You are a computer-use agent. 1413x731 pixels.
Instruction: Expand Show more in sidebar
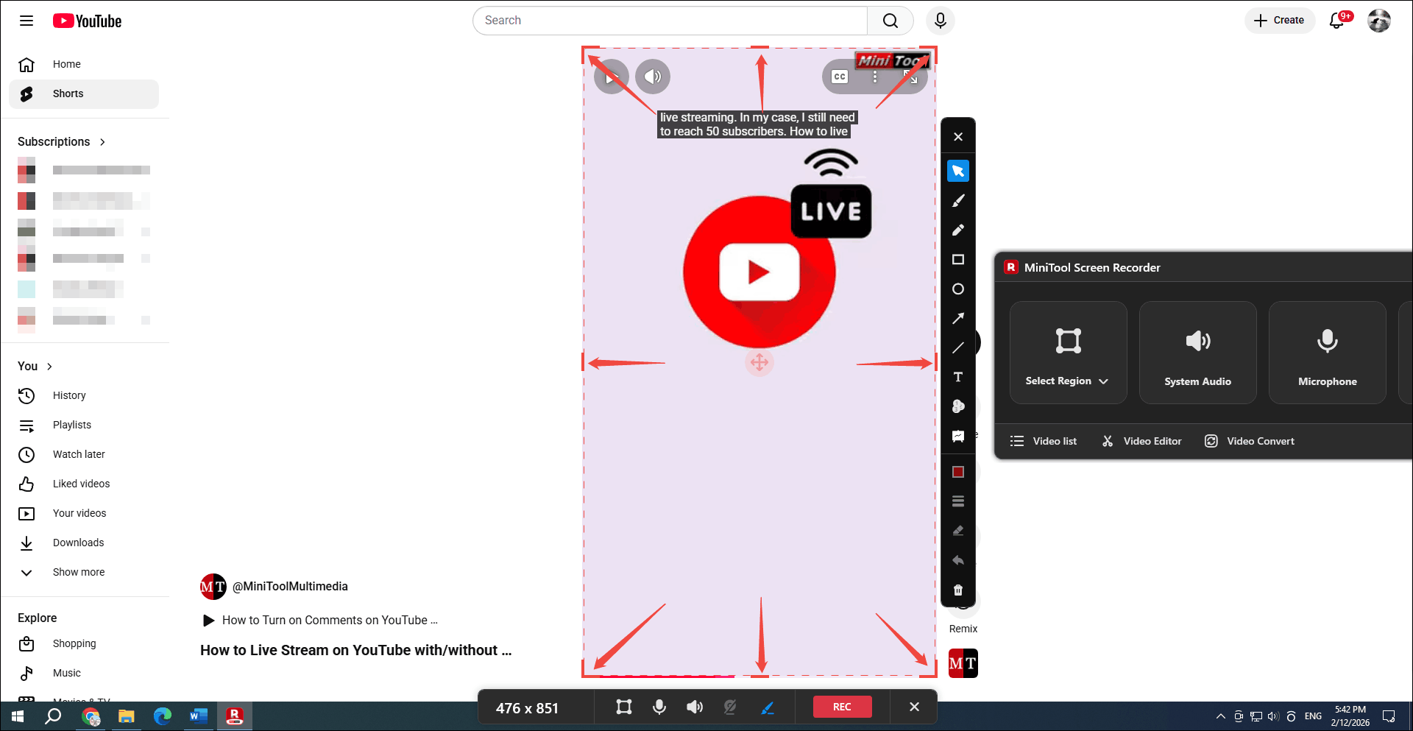[x=79, y=572]
